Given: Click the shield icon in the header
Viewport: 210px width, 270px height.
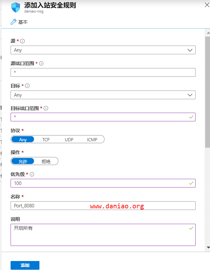Looking at the screenshot, I should point(16,7).
